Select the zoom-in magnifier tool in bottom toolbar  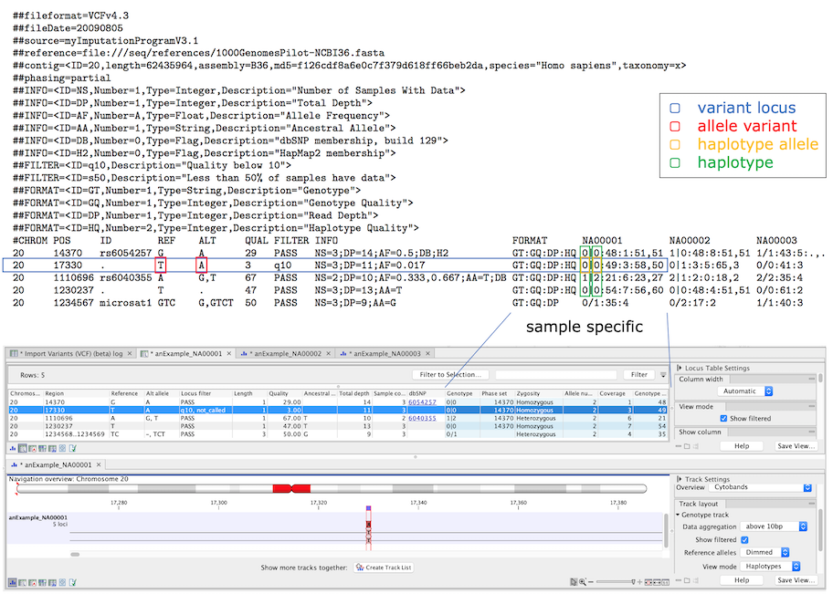click(583, 580)
